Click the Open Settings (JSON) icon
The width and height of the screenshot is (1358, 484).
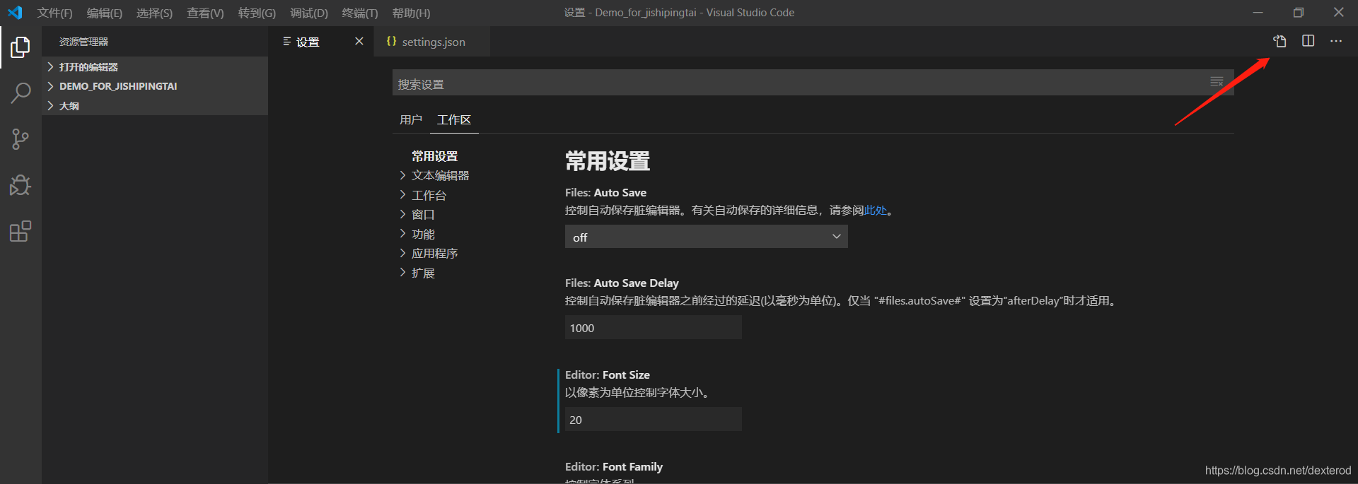1279,41
